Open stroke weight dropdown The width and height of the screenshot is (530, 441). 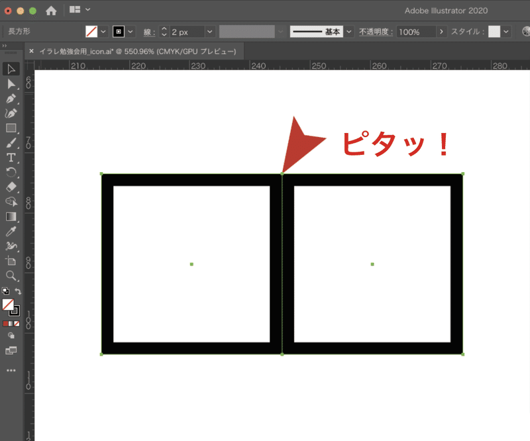click(x=210, y=32)
